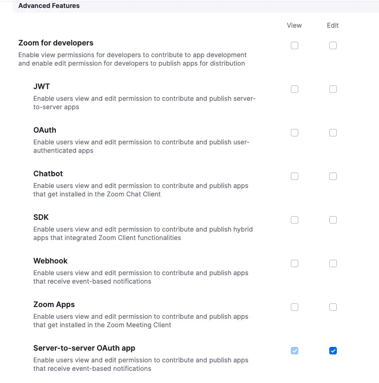Enable Edit permission for SDK

pos(333,220)
